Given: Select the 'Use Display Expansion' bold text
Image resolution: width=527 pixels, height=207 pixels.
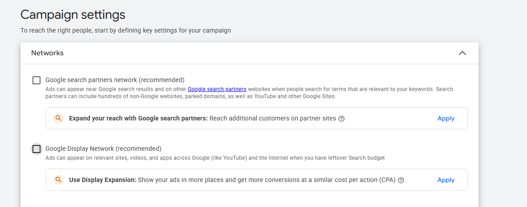Looking at the screenshot, I should [102, 180].
